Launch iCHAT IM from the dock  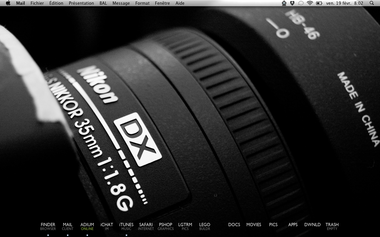107,227
